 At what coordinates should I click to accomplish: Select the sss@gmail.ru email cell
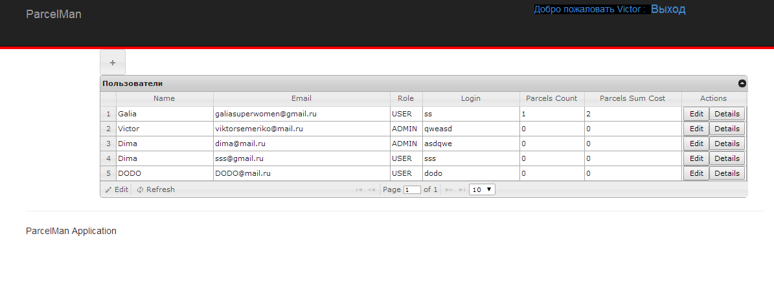302,158
